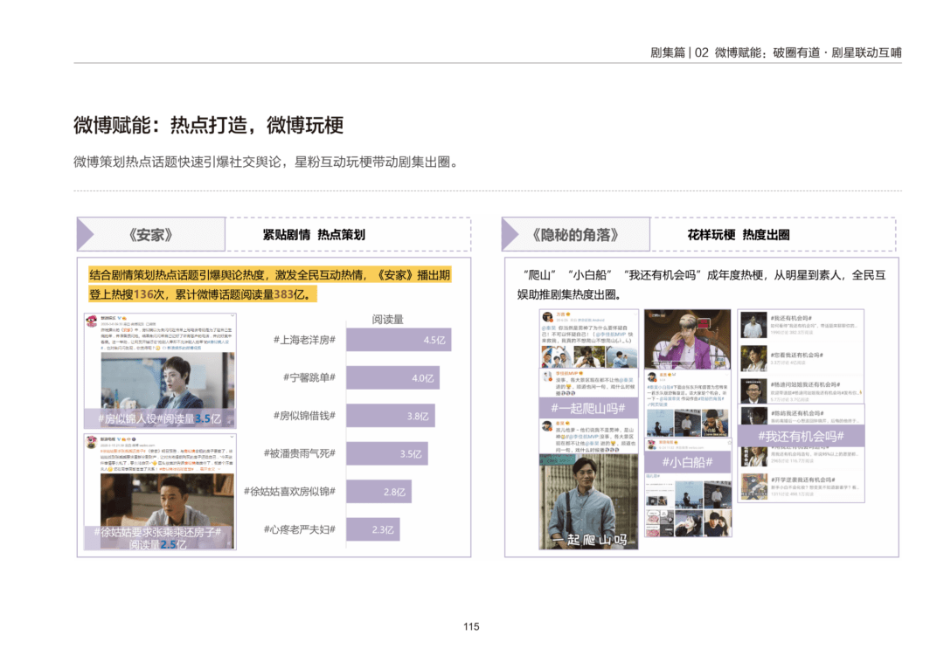This screenshot has height=649, width=944.
Task: Open the purple-suit performer image
Action: pos(688,339)
